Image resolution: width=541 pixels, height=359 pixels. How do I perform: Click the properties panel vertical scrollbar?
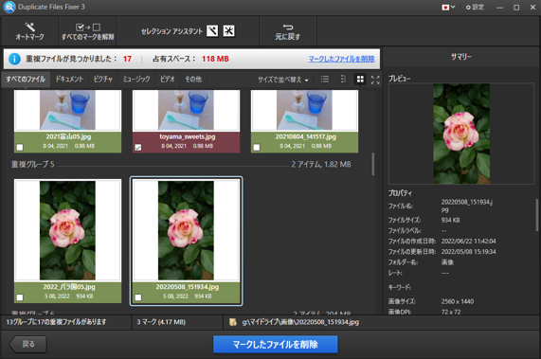tap(537, 215)
